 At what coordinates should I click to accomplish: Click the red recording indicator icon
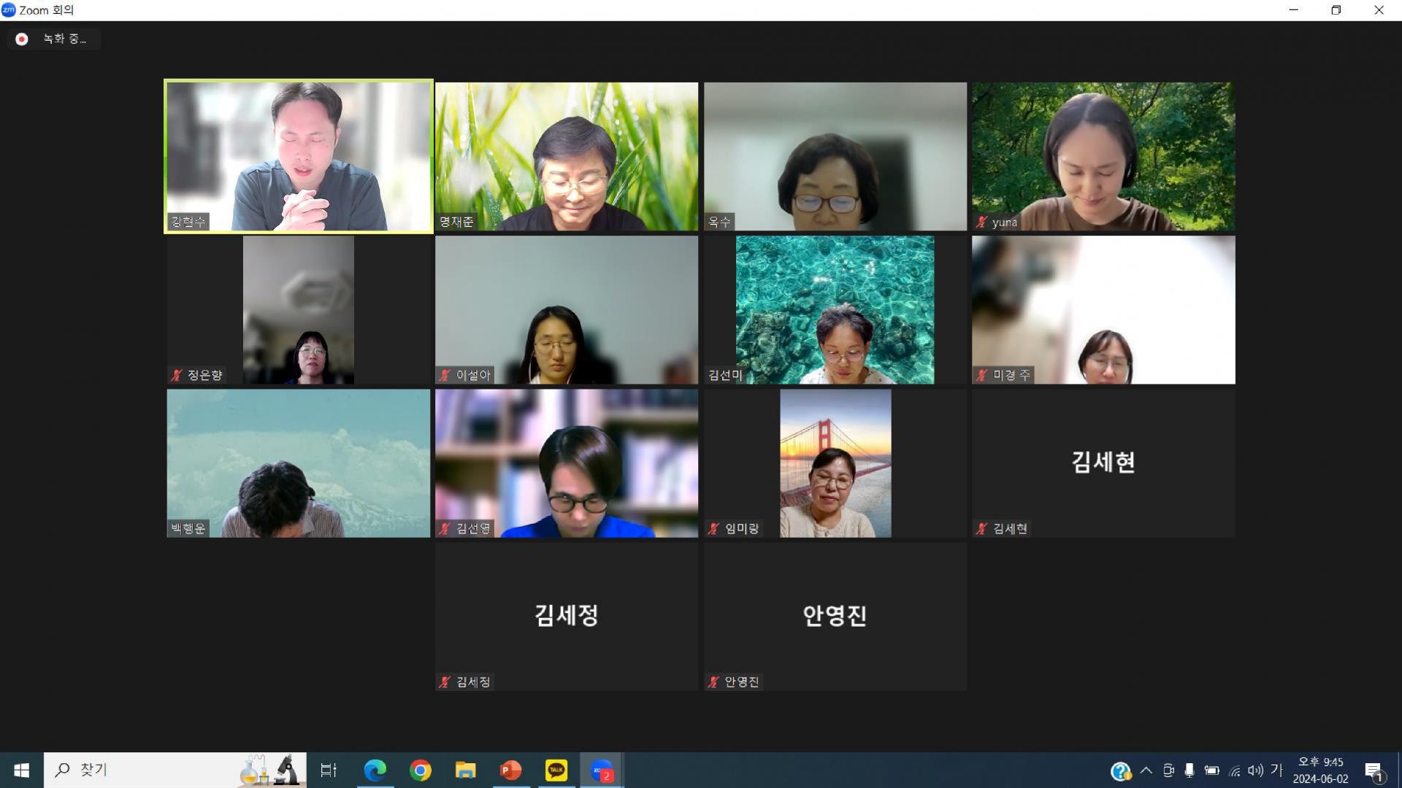[x=22, y=39]
